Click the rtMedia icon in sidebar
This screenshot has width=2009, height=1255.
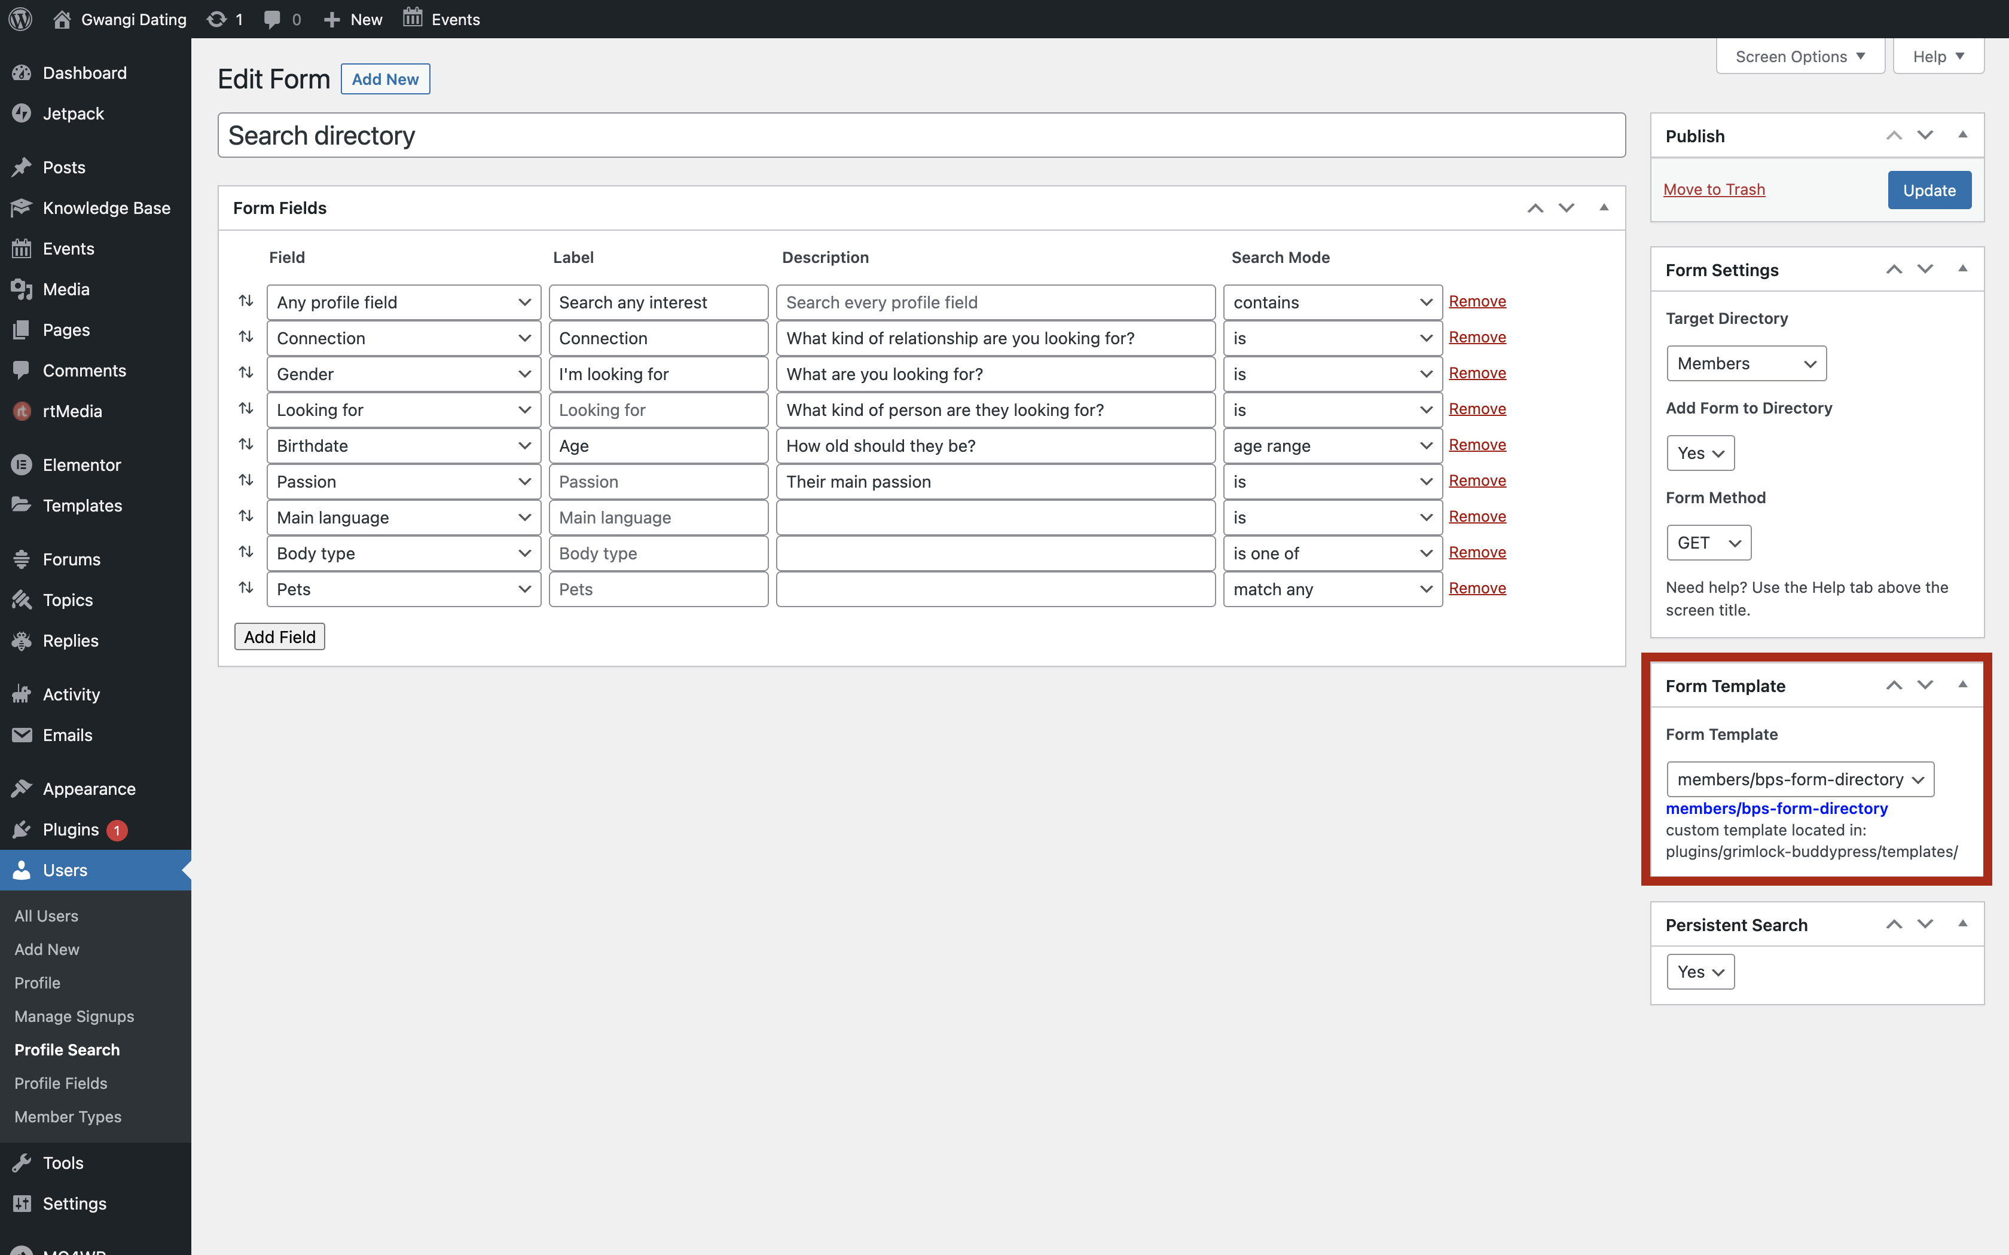pyautogui.click(x=22, y=412)
